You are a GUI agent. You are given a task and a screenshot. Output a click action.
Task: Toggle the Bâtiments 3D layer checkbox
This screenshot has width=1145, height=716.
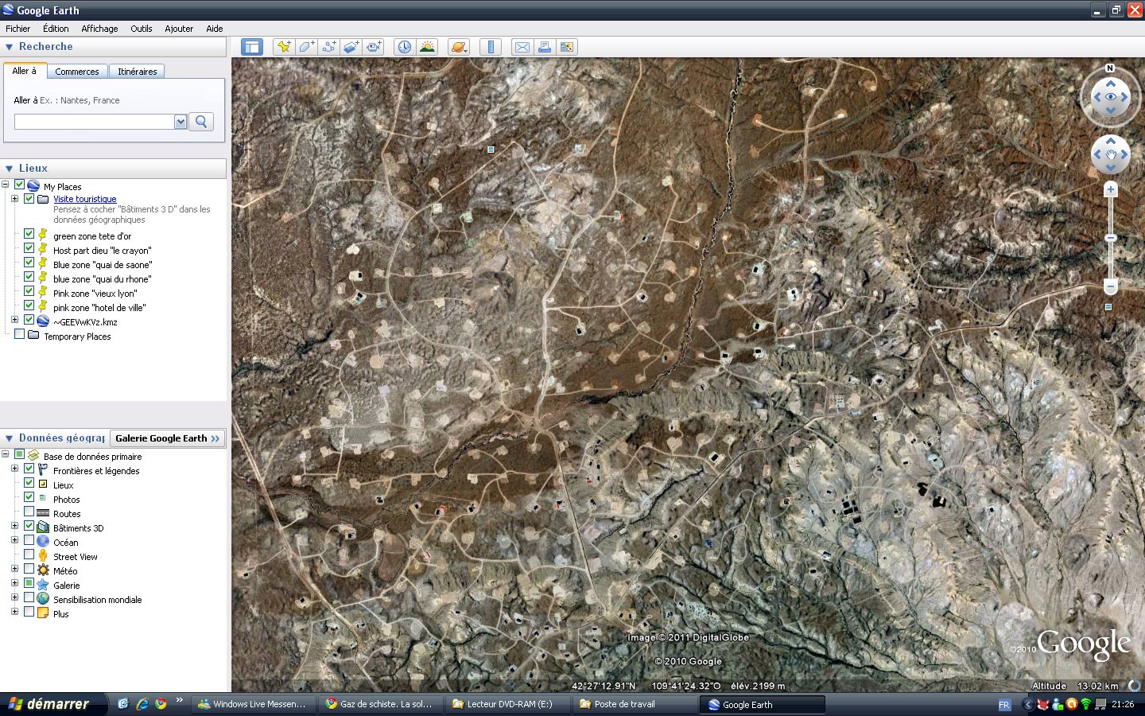(29, 526)
